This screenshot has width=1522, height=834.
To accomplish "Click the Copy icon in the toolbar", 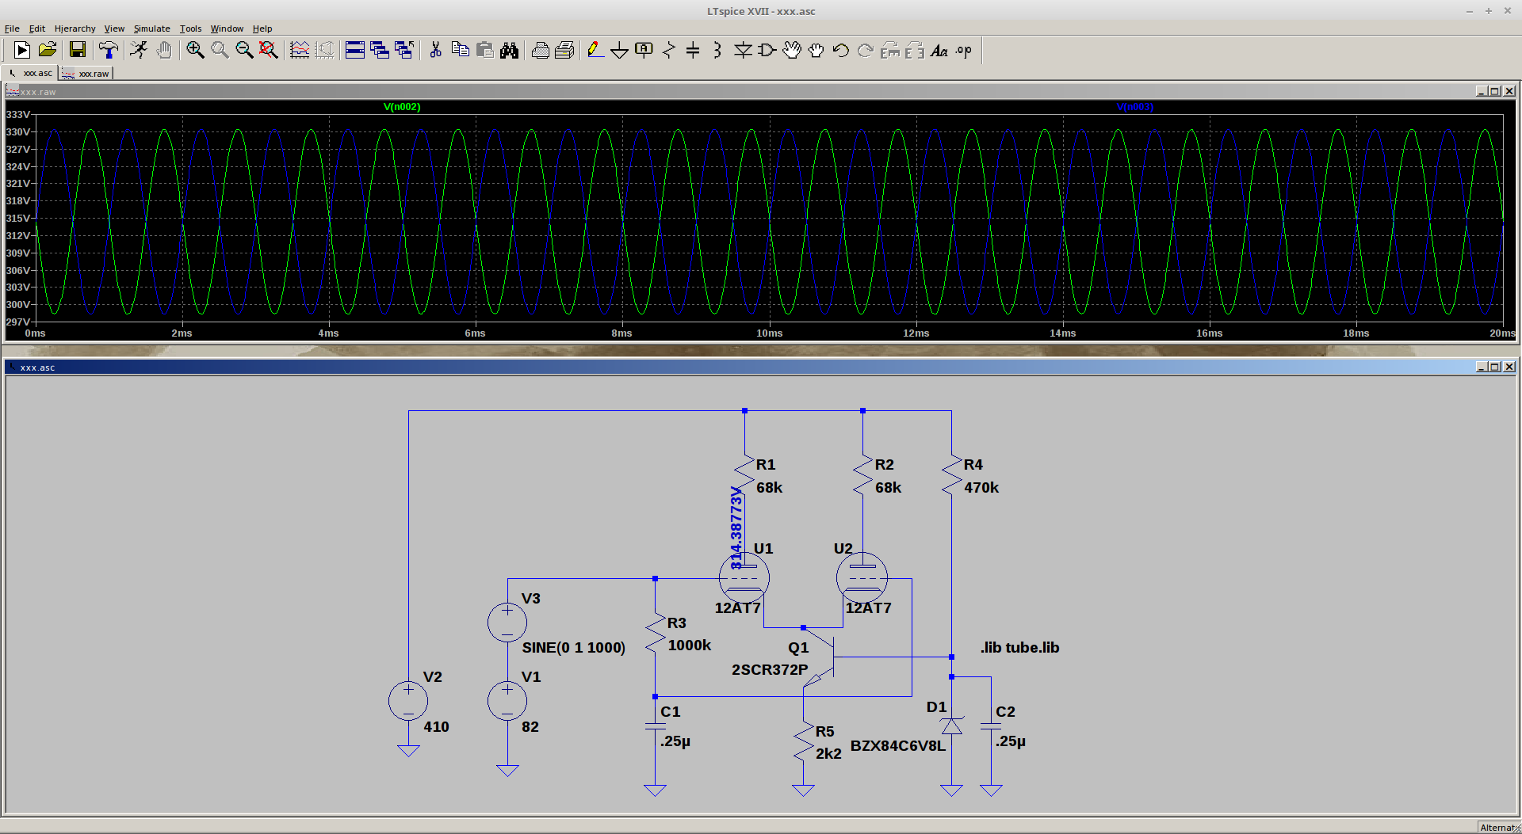I will click(460, 50).
